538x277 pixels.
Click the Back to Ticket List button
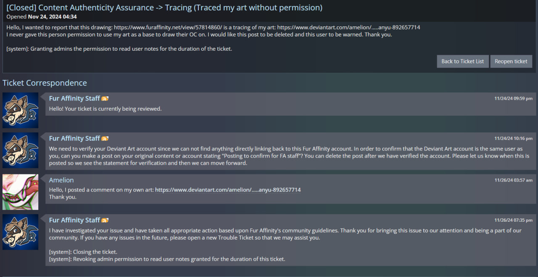tap(462, 61)
